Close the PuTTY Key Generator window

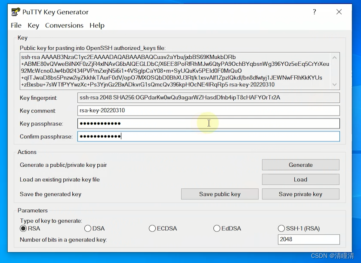coord(339,12)
